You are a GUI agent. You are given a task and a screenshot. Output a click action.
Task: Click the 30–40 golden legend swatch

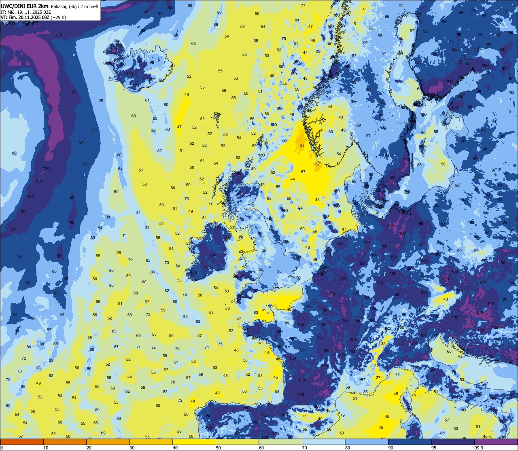point(151,442)
